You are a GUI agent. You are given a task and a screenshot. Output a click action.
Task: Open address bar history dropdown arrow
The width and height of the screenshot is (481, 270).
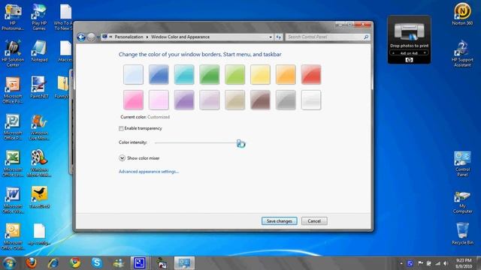[x=271, y=37]
